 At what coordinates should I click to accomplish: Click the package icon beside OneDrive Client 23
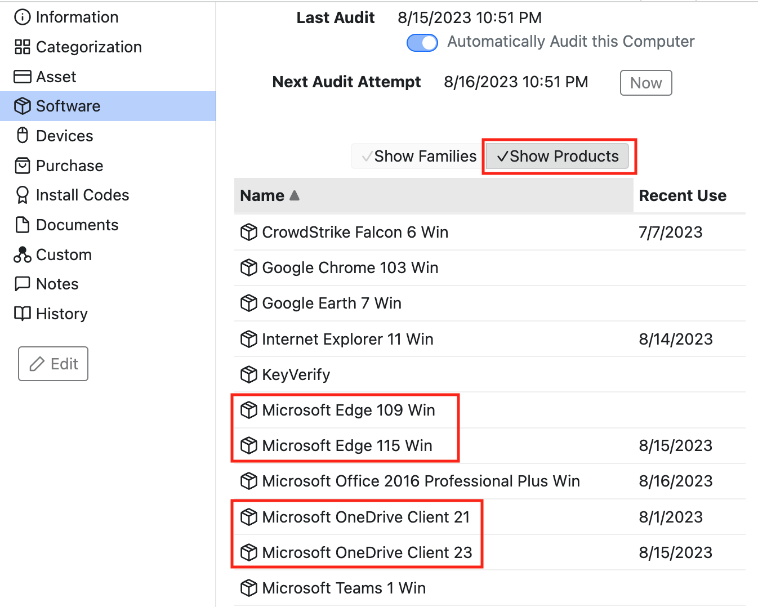point(248,552)
